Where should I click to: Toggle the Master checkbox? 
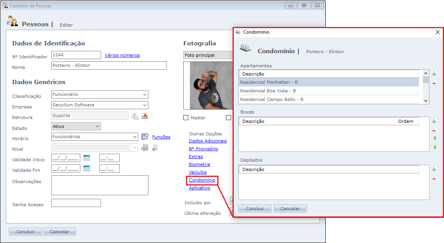tap(186, 118)
